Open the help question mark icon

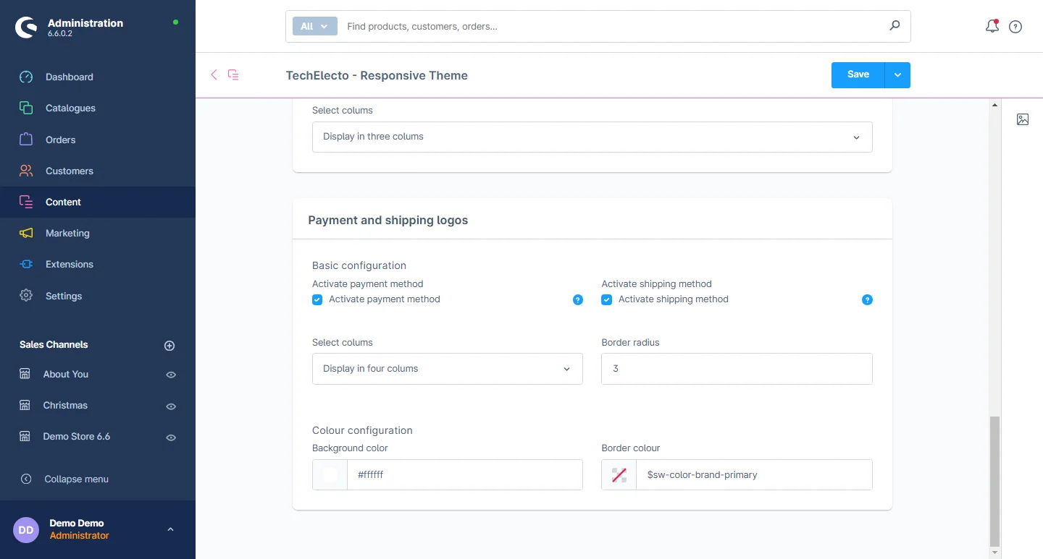pos(1015,27)
